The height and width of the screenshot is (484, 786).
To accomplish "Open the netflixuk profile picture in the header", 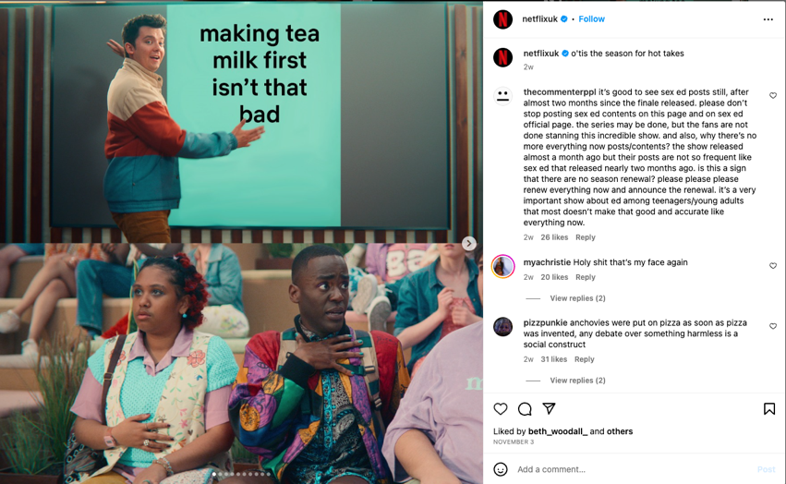I will click(x=502, y=19).
